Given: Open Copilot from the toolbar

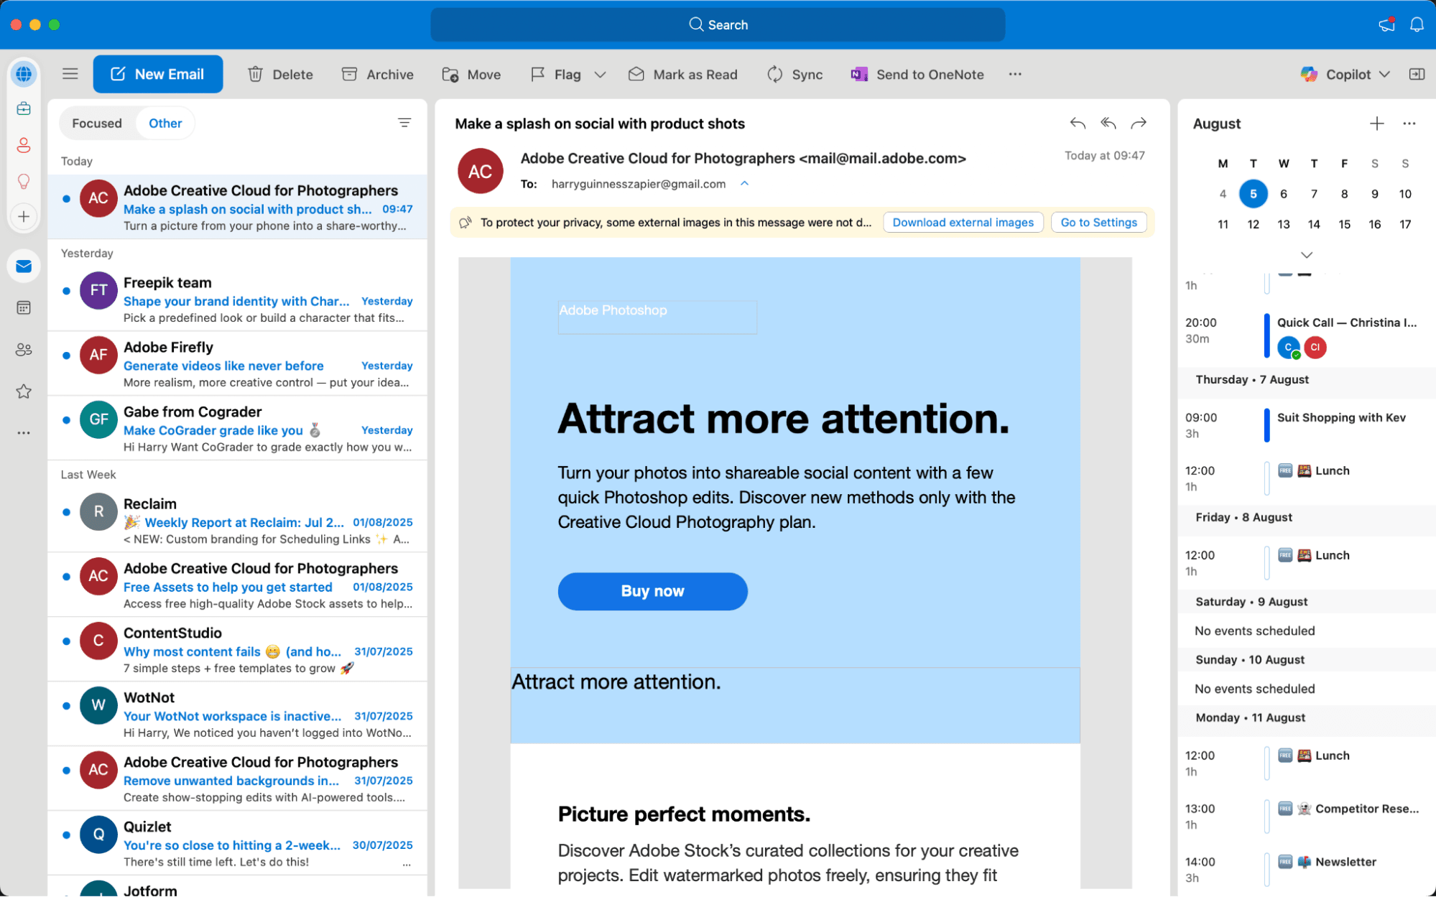Looking at the screenshot, I should pos(1343,74).
